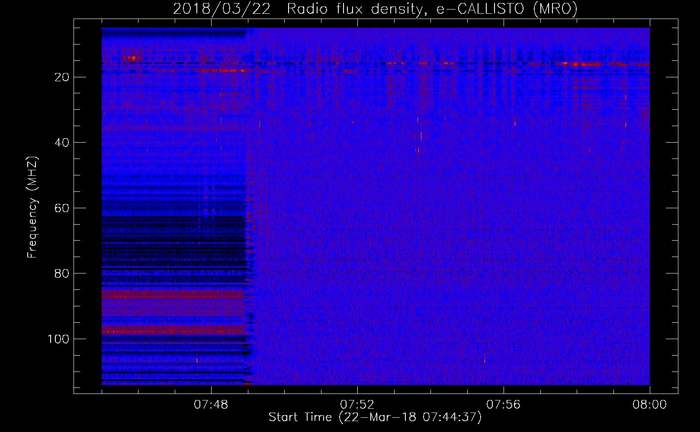Click the 07:52 time tick label
This screenshot has width=700, height=432.
click(357, 405)
